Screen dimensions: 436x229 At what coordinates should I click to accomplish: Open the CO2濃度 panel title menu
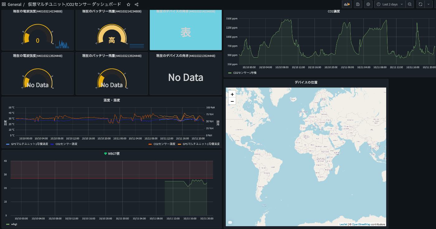pyautogui.click(x=334, y=12)
